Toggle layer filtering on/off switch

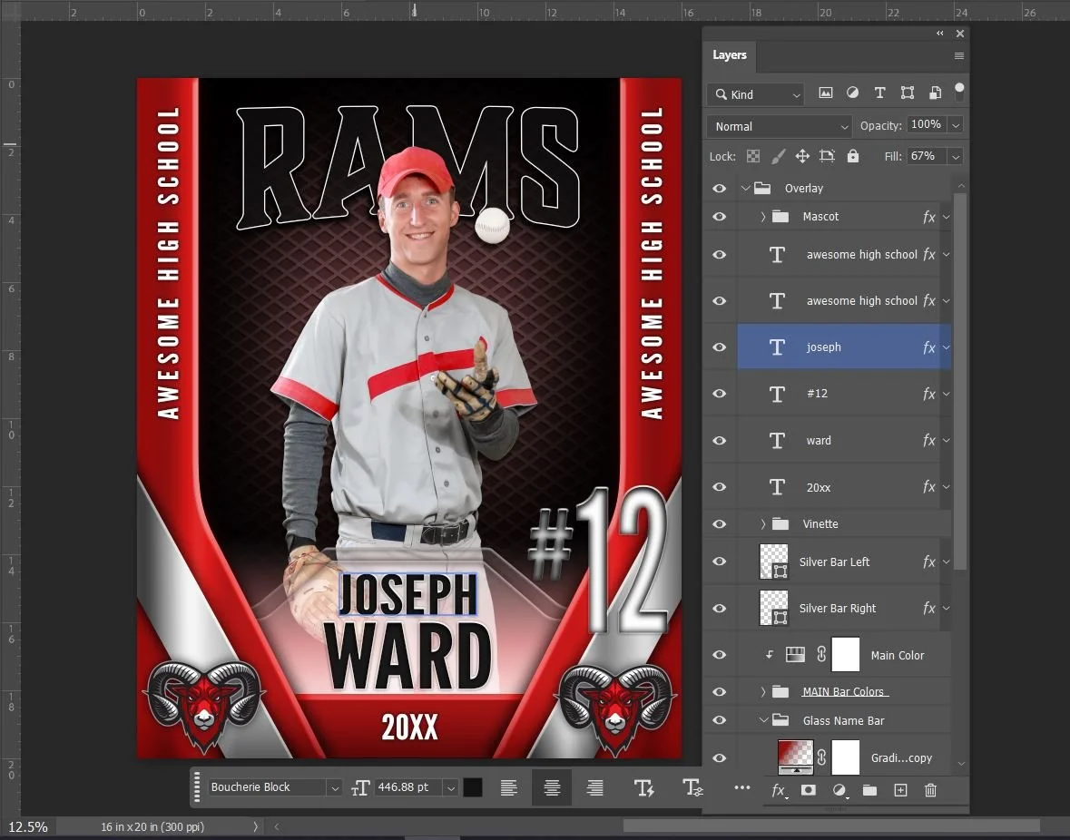tap(959, 92)
